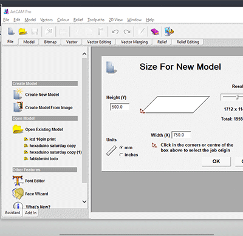Screen dimensions: 243x236
Task: Switch to the Relief toolbar tab
Action: [x=162, y=42]
